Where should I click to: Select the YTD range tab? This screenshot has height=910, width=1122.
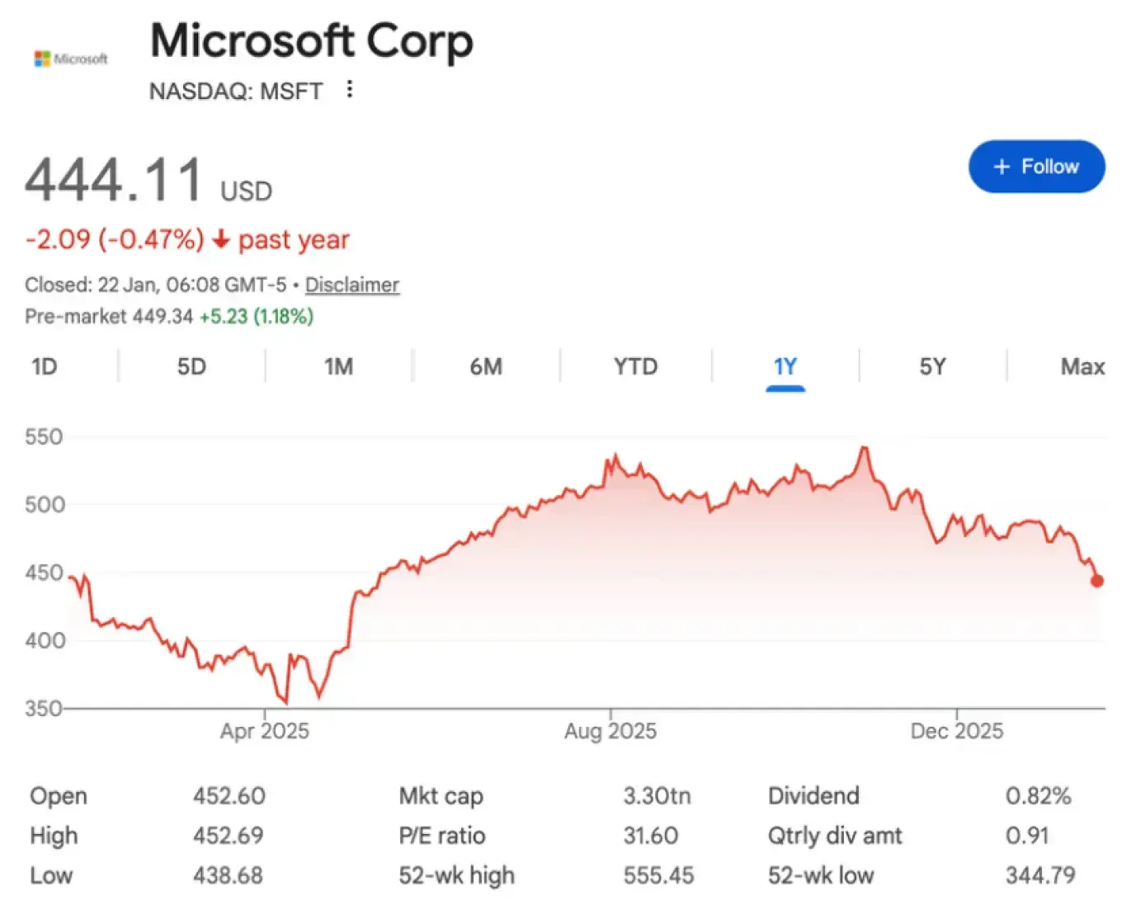[x=635, y=366]
